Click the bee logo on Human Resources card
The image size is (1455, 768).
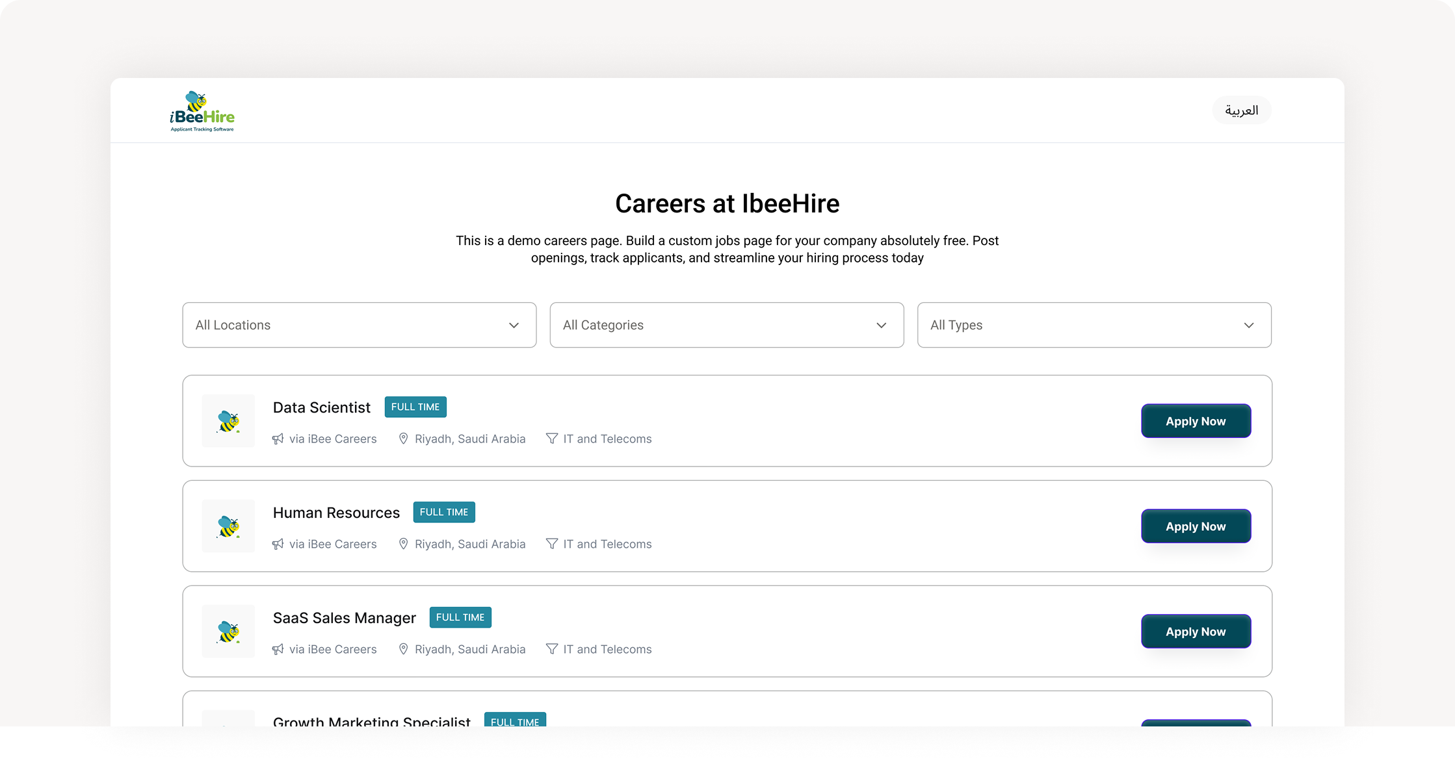(228, 526)
